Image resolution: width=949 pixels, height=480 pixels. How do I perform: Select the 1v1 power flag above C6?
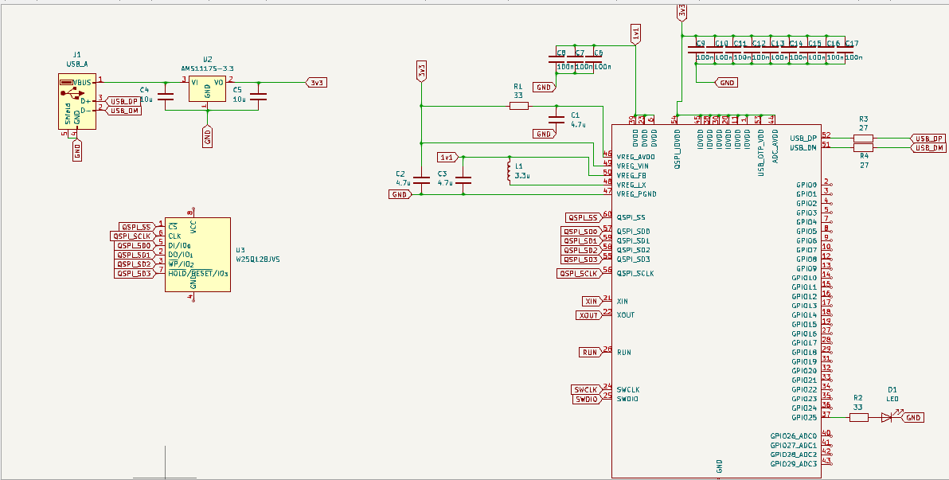pyautogui.click(x=635, y=32)
